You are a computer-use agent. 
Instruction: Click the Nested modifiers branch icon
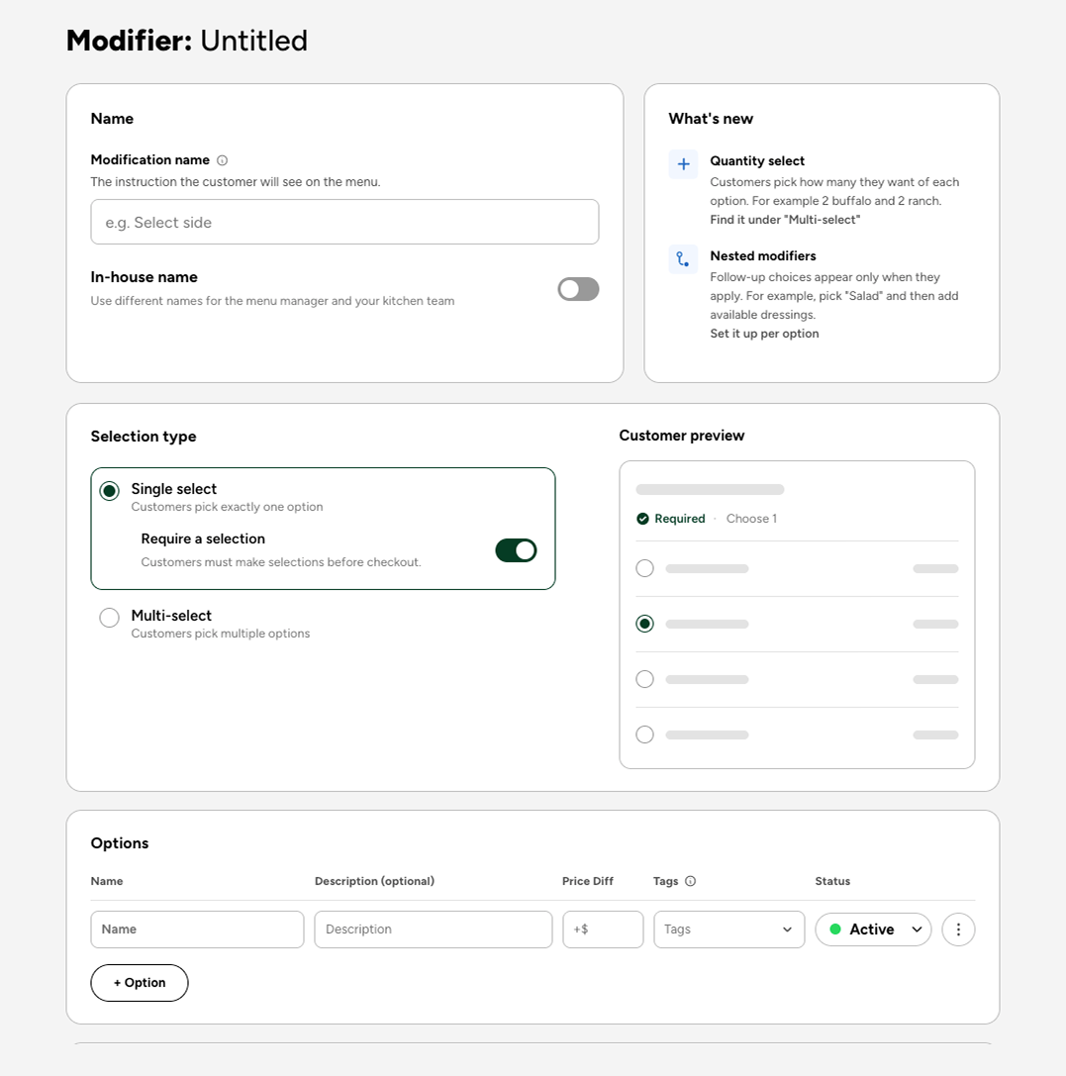coord(683,259)
